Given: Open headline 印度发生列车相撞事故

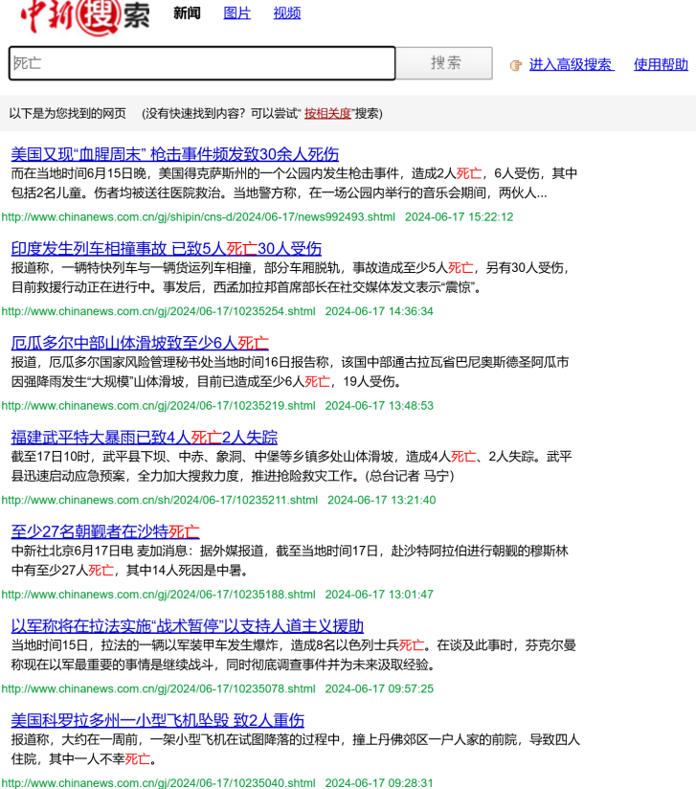Looking at the screenshot, I should pyautogui.click(x=166, y=248).
